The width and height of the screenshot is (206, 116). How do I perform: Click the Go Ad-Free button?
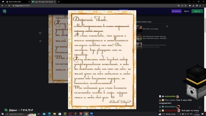point(176,11)
